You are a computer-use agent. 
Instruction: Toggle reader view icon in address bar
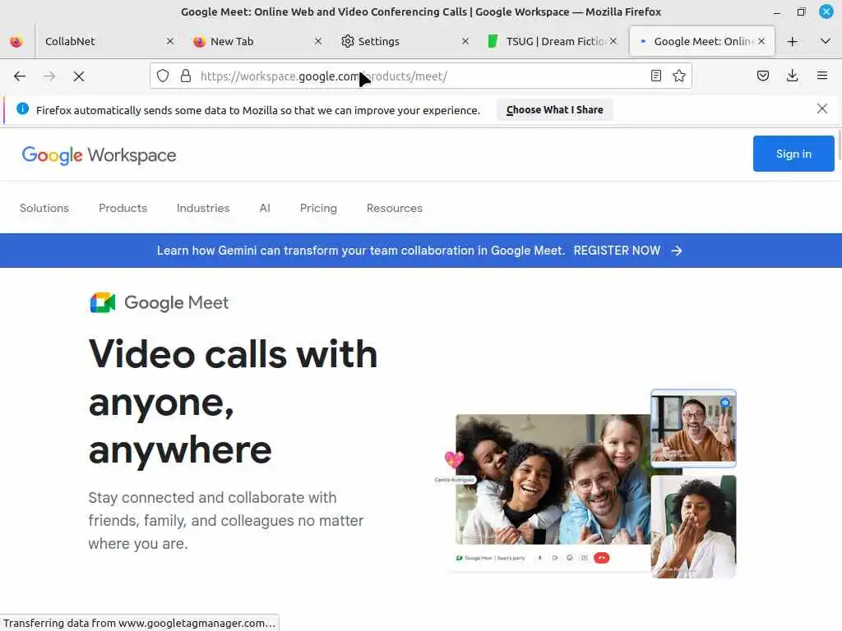click(655, 76)
